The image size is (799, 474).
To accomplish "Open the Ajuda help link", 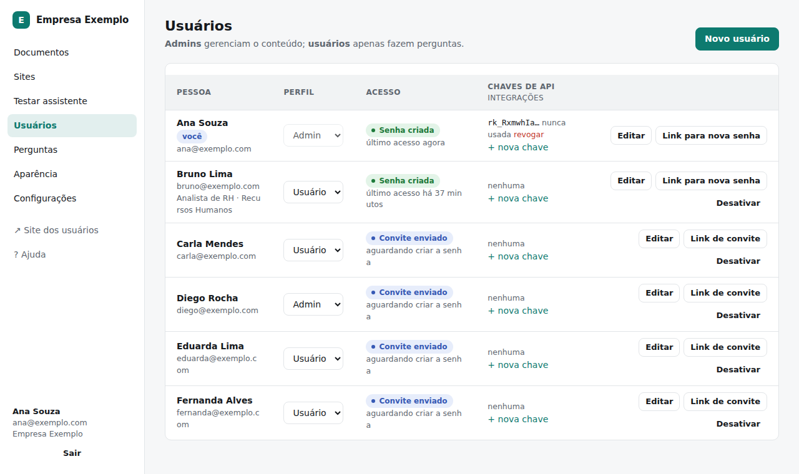I will point(72,254).
